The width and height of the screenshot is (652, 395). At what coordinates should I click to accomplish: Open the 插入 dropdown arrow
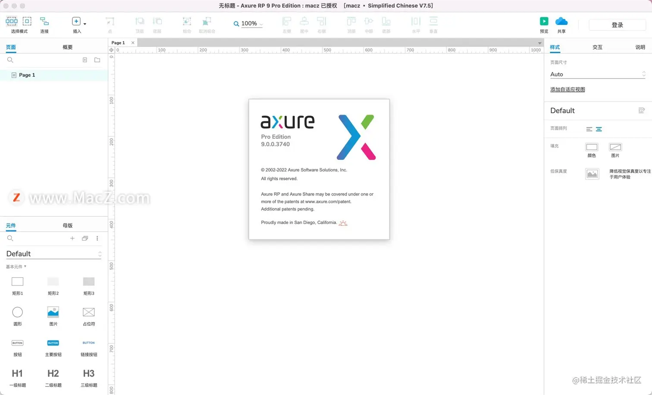coord(85,24)
